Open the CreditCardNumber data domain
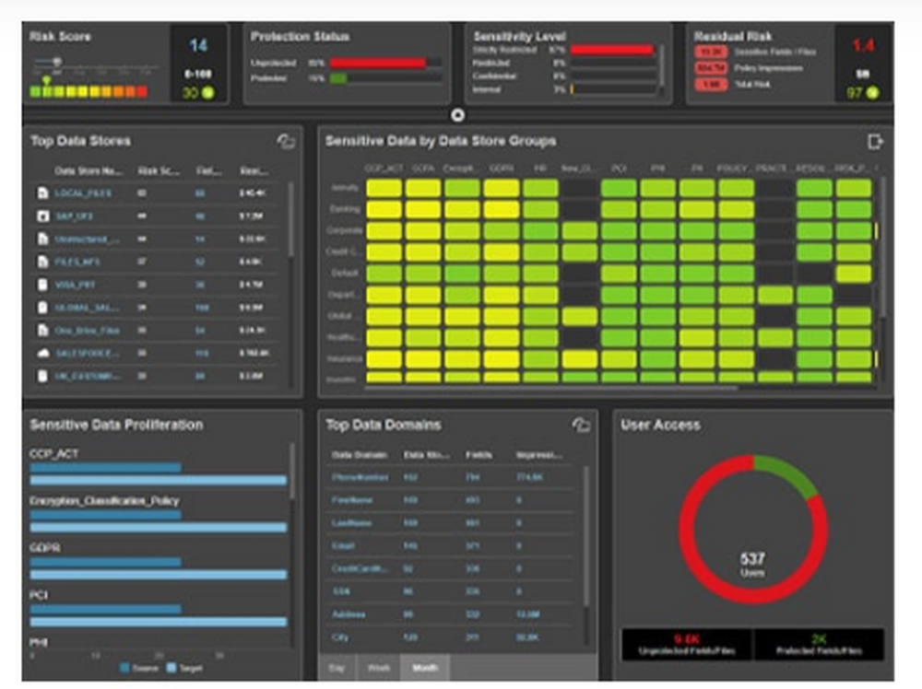 click(x=360, y=569)
